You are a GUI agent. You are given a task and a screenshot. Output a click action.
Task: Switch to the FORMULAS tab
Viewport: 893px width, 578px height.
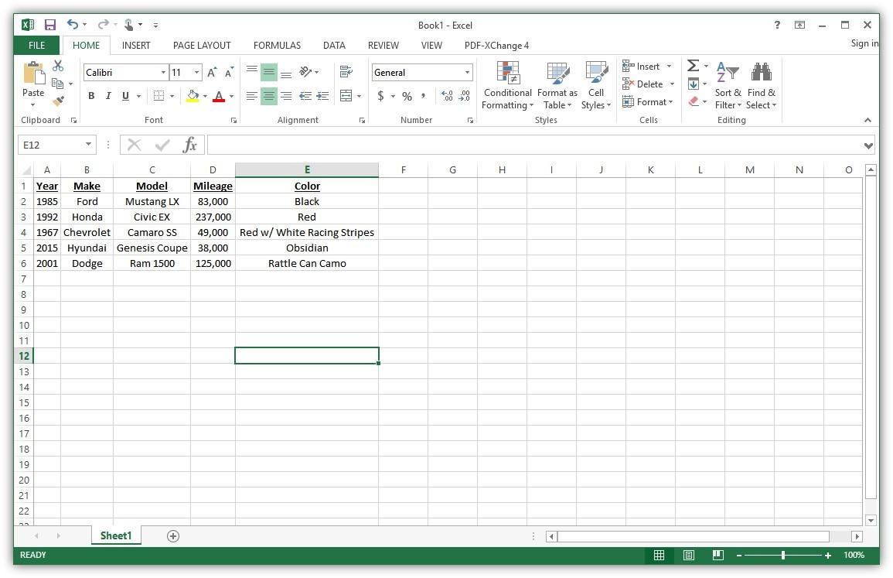(278, 46)
